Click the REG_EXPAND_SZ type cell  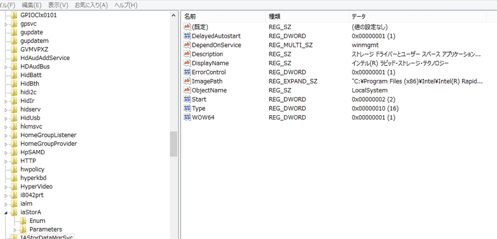[x=293, y=81]
